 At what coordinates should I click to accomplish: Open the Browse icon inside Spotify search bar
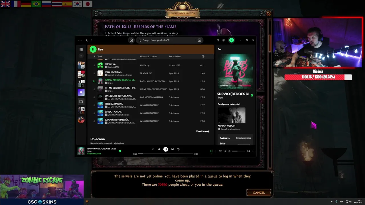point(199,40)
